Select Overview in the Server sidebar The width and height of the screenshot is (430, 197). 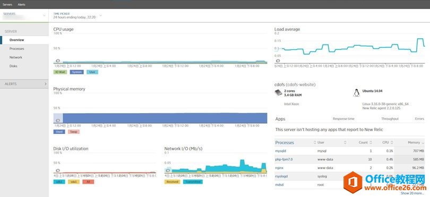click(x=17, y=40)
